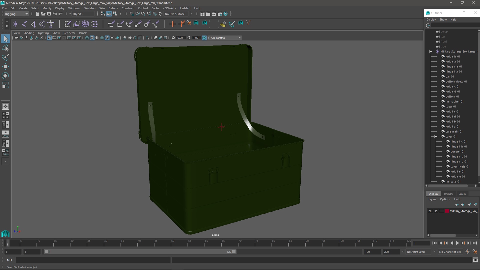This screenshot has width=480, height=270.
Task: Select the arrow Select tool
Action: (5, 39)
